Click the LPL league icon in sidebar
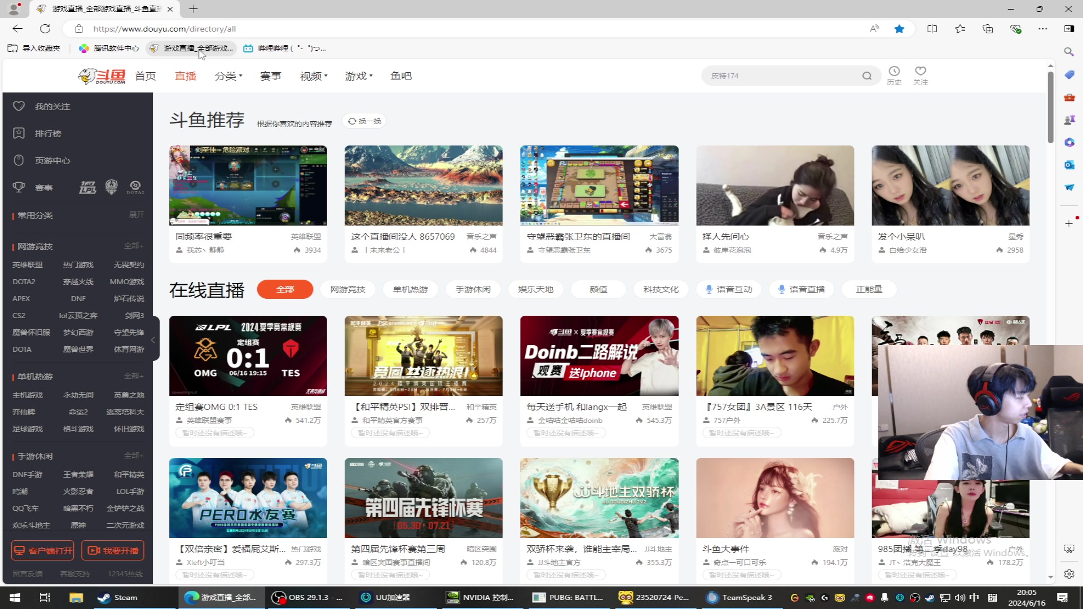Viewport: 1083px width, 609px height. click(x=87, y=187)
